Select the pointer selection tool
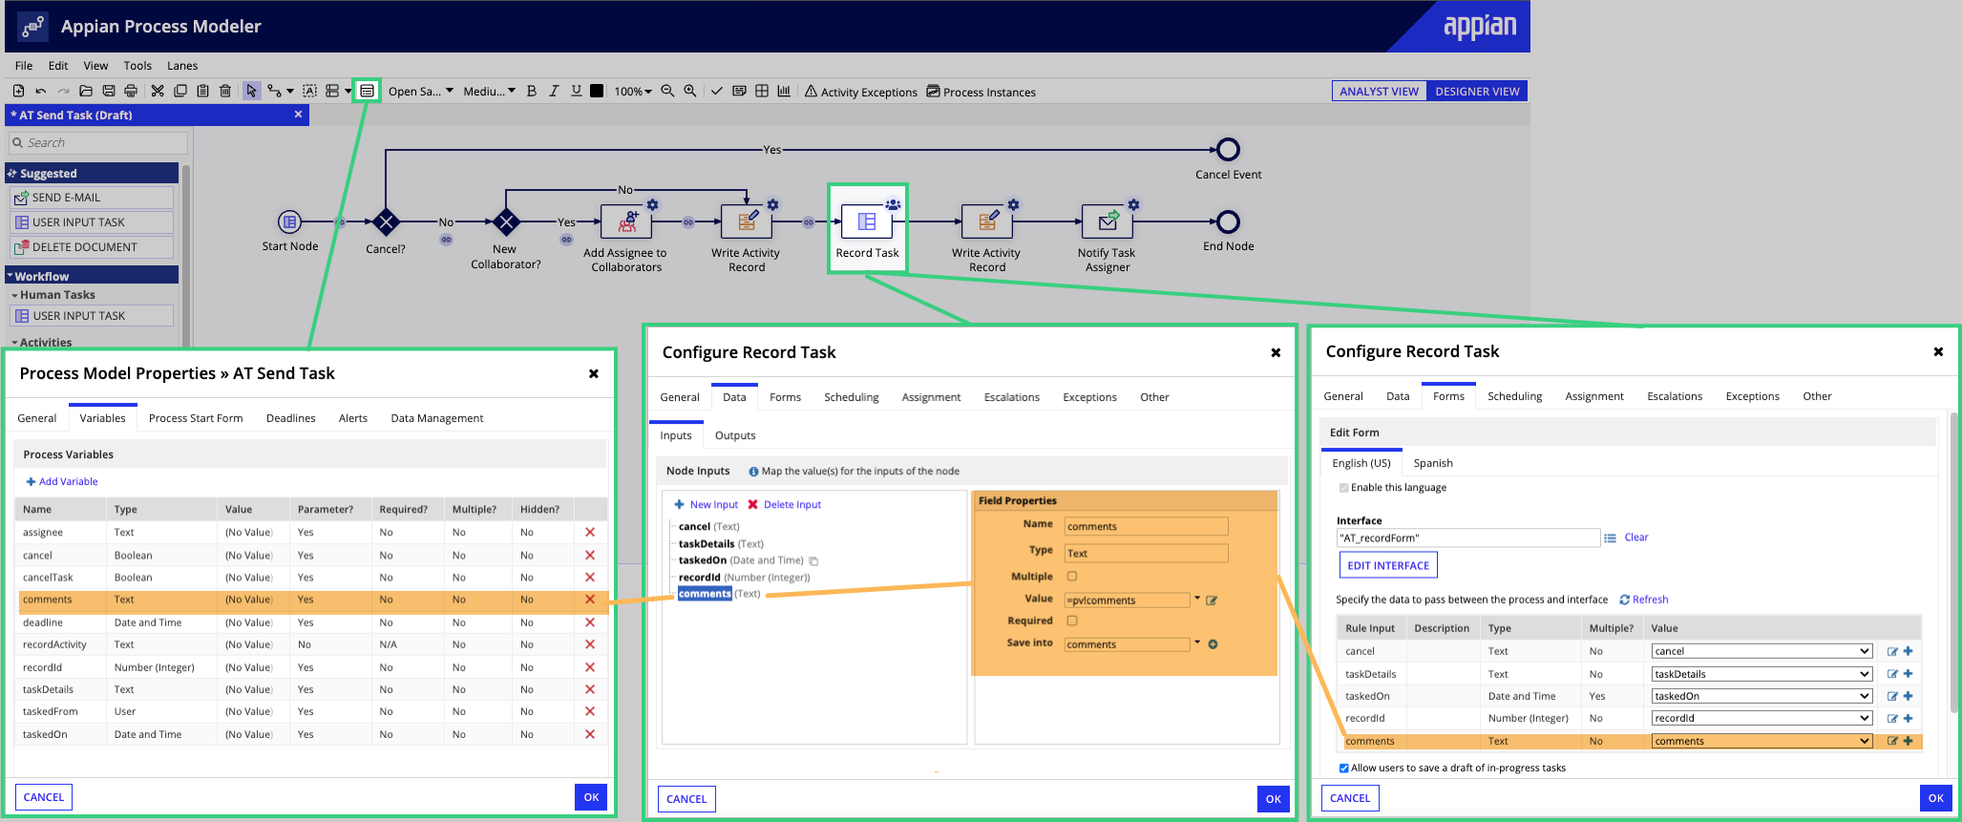1962x822 pixels. point(251,91)
